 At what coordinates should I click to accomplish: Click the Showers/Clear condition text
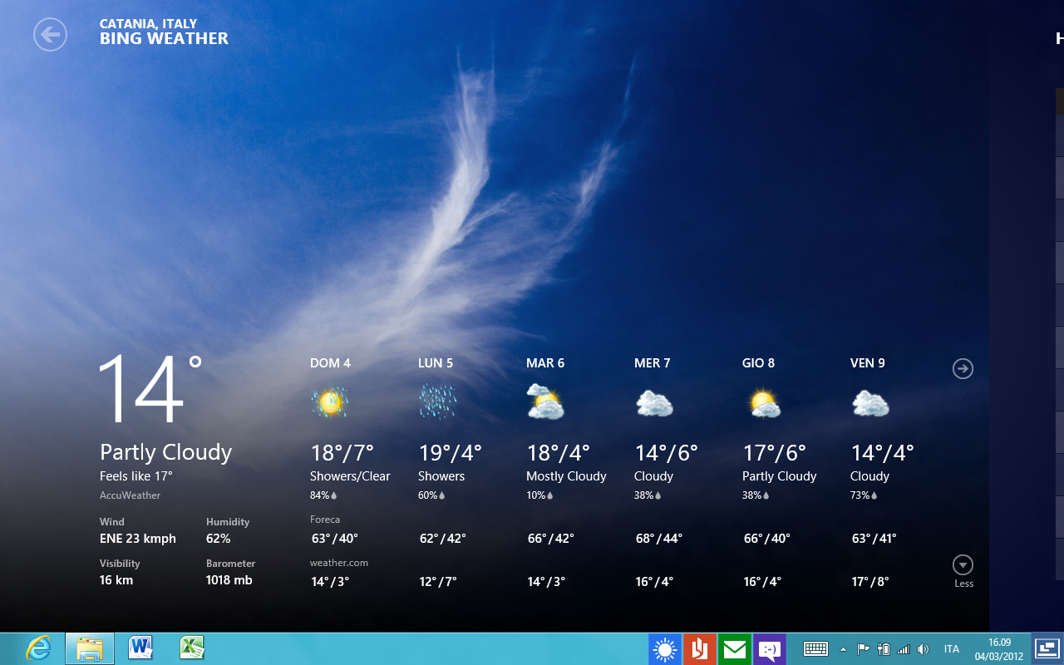tap(350, 476)
